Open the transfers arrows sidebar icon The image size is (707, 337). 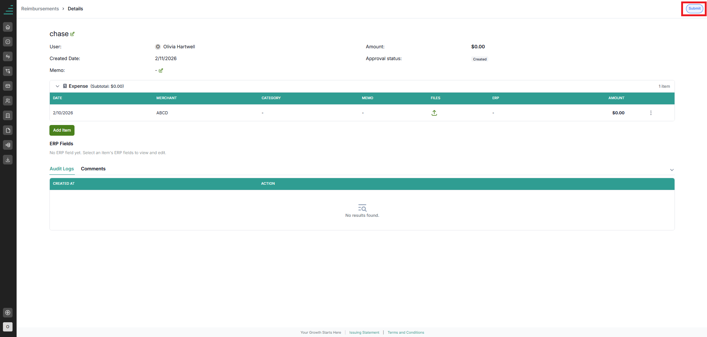[8, 56]
